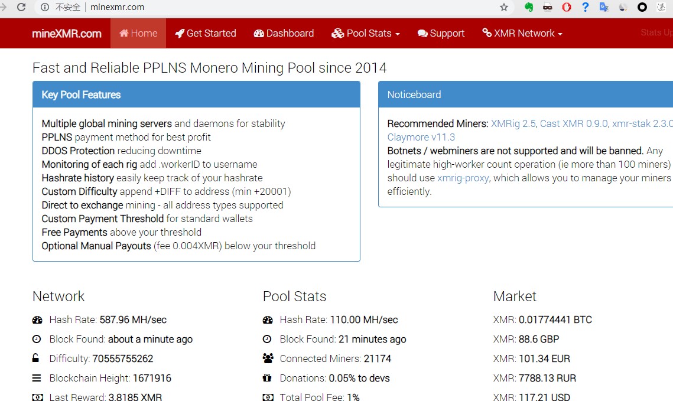Open the xmrig-proxy link
673x401 pixels.
tap(463, 178)
